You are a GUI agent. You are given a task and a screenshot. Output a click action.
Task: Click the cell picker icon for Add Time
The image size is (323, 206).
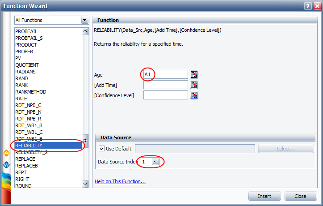(194, 85)
